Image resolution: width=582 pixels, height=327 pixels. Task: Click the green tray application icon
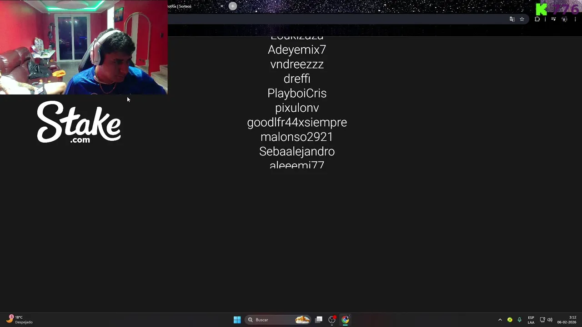pyautogui.click(x=510, y=320)
